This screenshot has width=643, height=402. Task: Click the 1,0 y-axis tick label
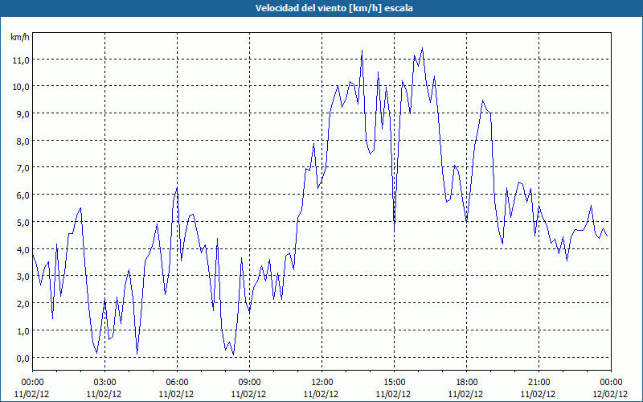(20, 330)
